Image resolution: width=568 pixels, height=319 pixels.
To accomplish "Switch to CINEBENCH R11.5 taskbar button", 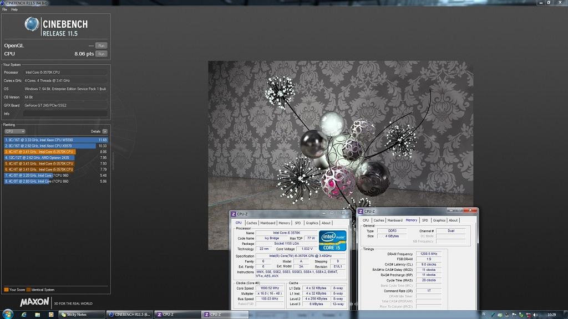I will 130,315.
